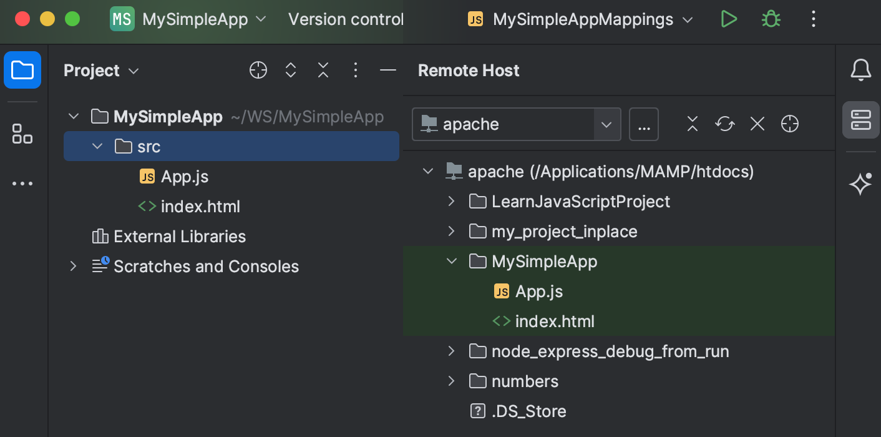881x437 pixels.
Task: Select the green maximize traffic light
Action: click(x=72, y=19)
